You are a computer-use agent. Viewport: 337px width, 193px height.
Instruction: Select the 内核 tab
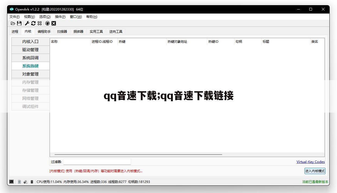point(28,31)
